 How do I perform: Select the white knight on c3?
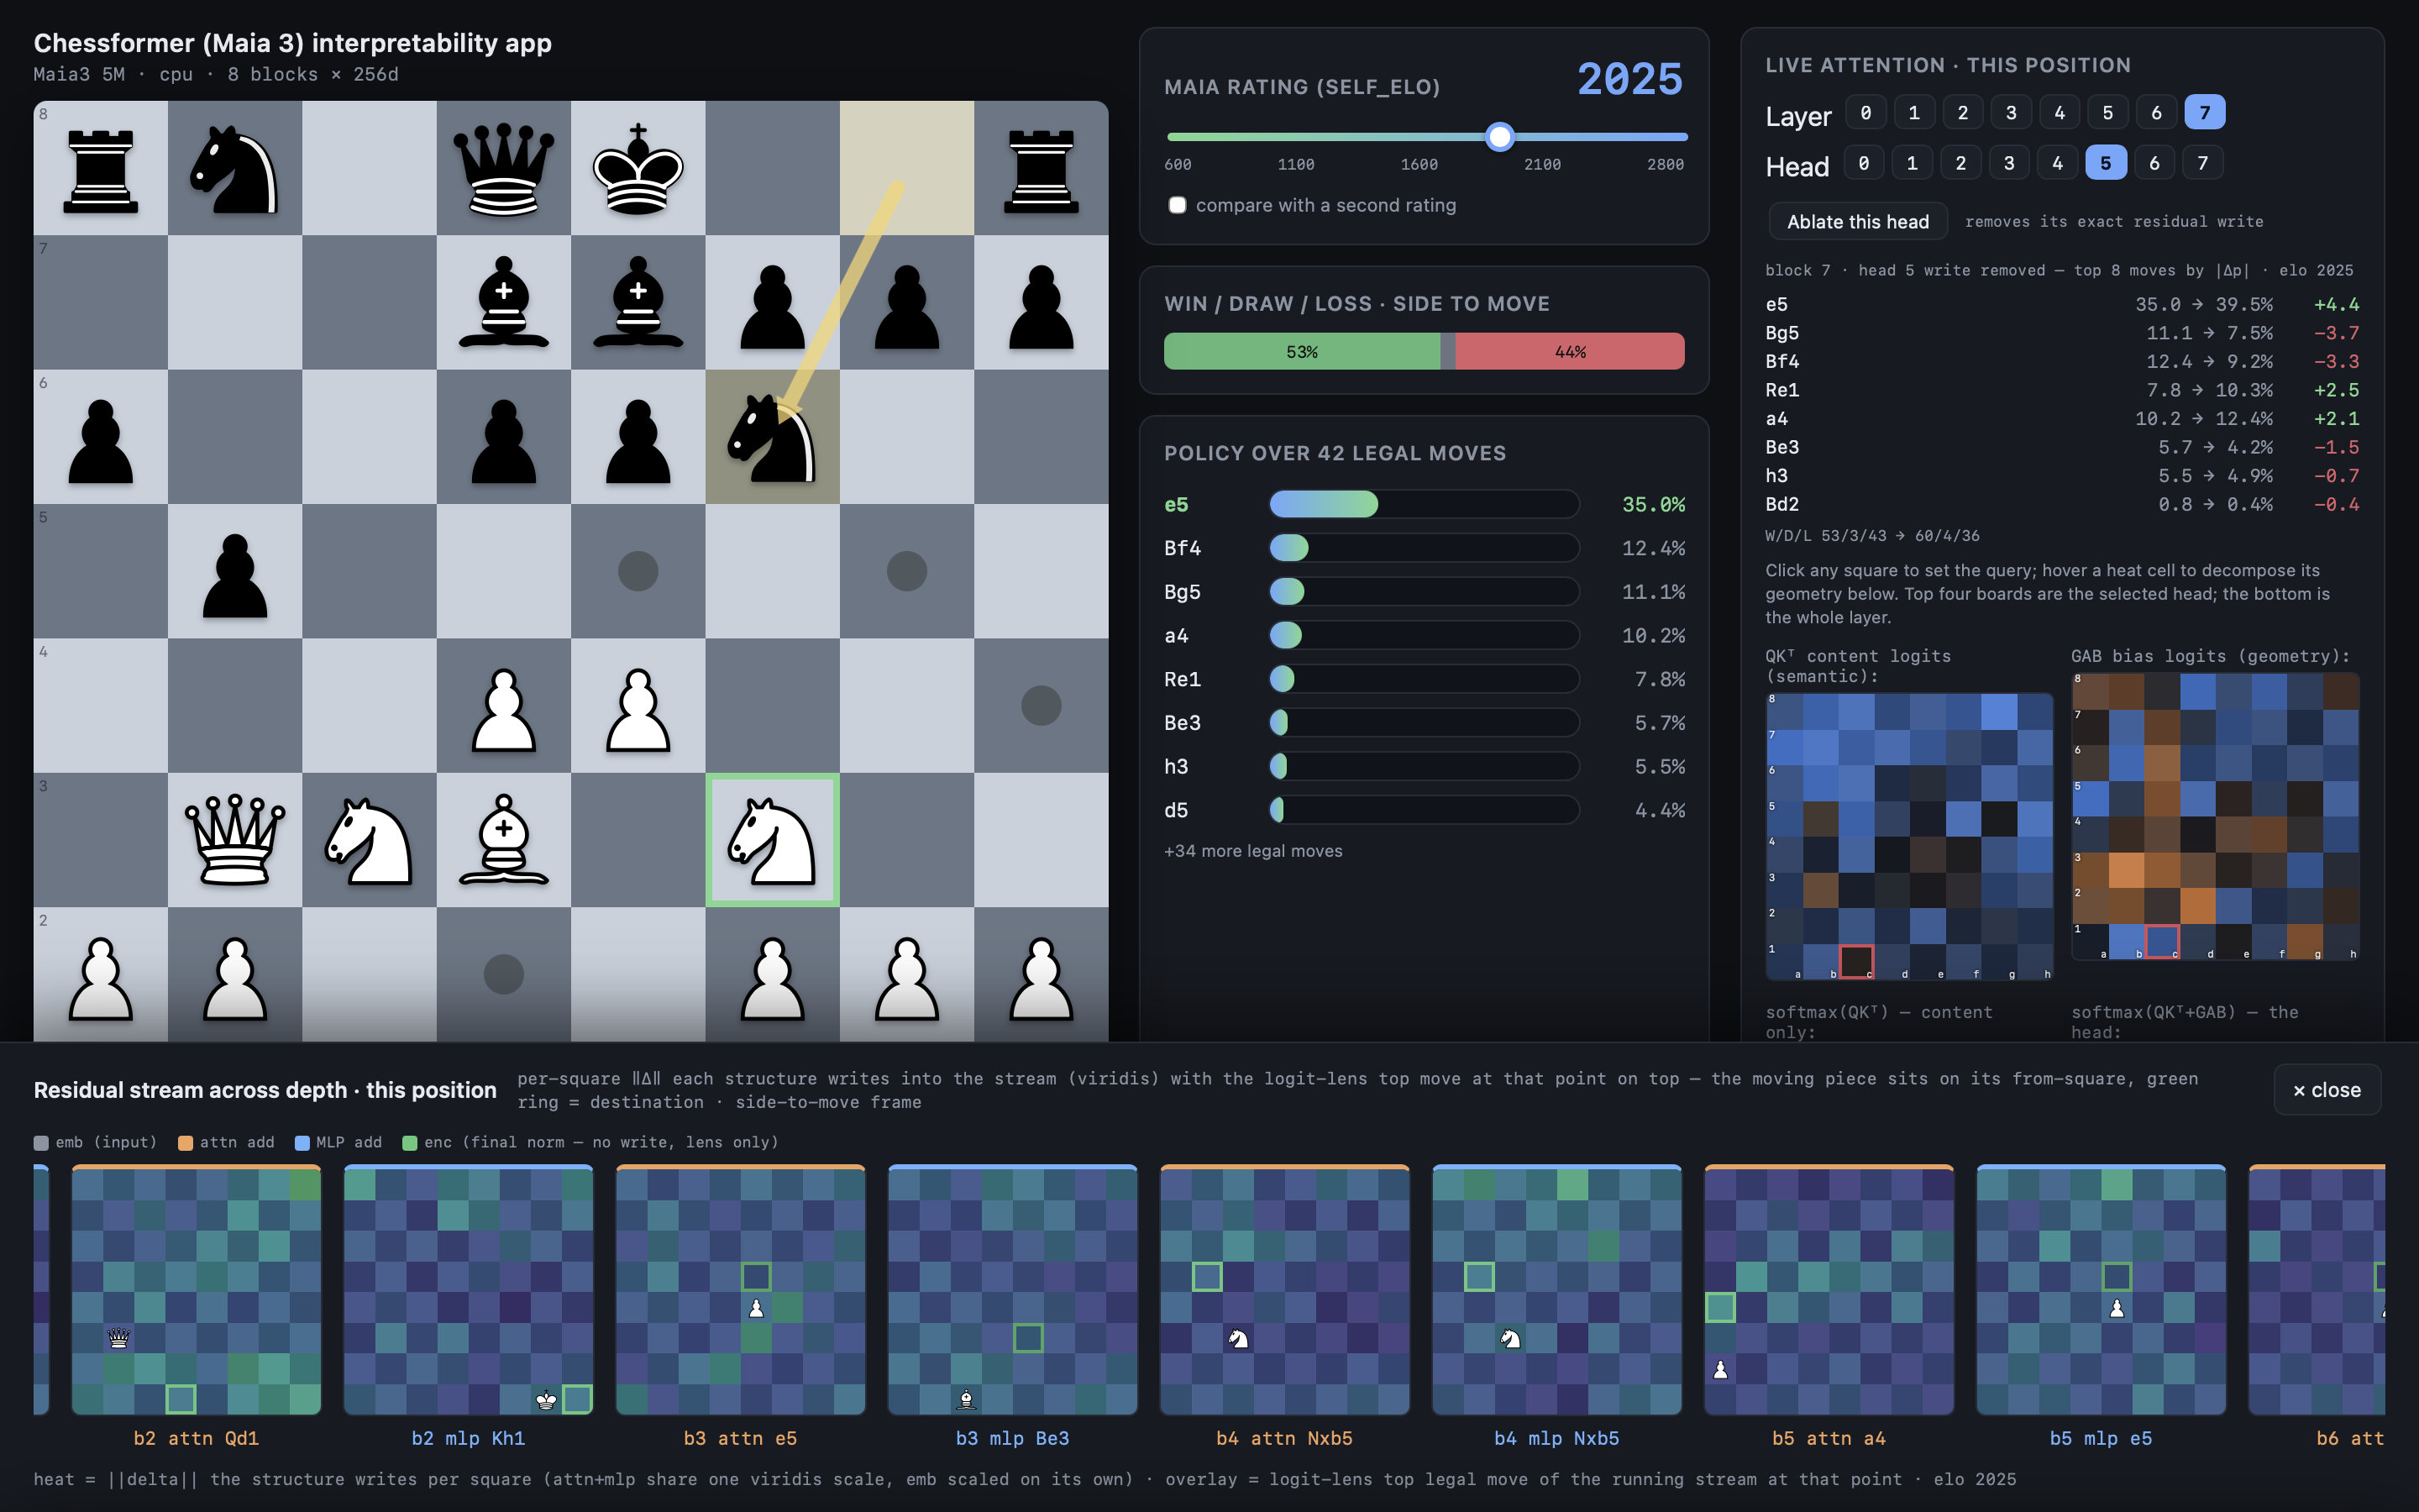(370, 840)
